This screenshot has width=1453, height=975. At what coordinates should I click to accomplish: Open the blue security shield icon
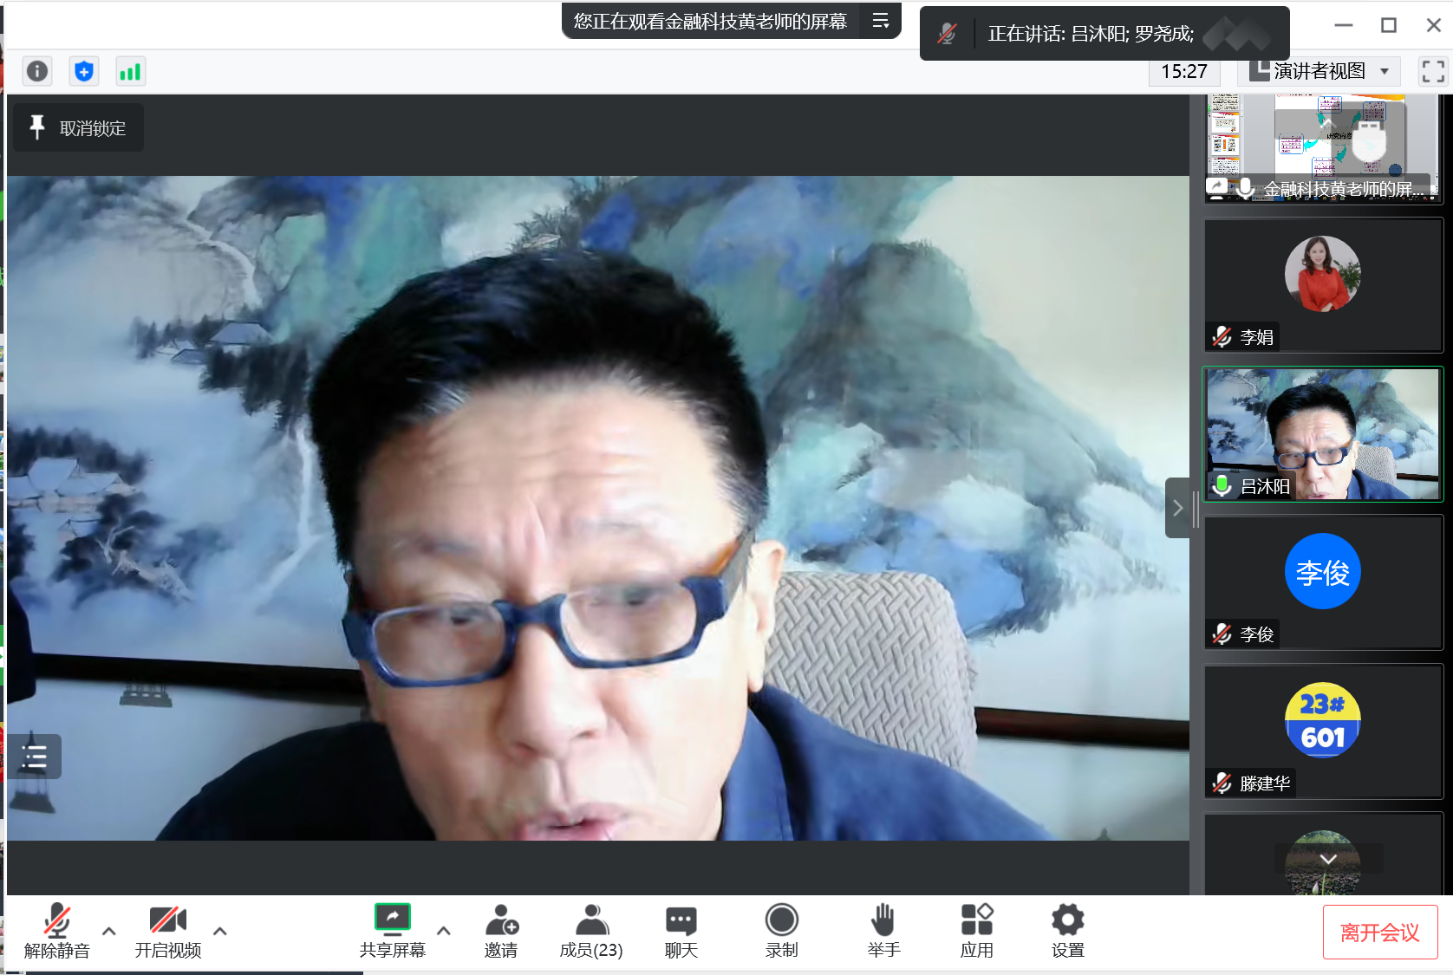pos(84,71)
